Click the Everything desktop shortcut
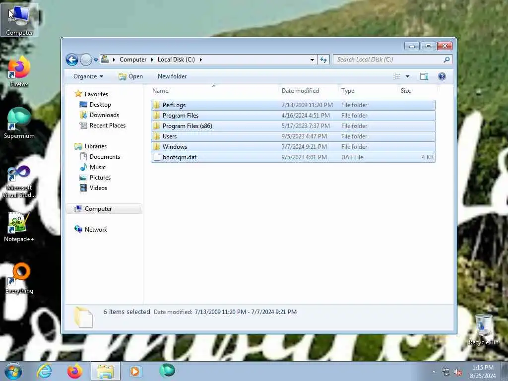508x381 pixels. coord(19,279)
